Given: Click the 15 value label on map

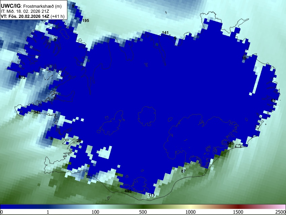Looking at the screenshot, I should pyautogui.click(x=244, y=58).
